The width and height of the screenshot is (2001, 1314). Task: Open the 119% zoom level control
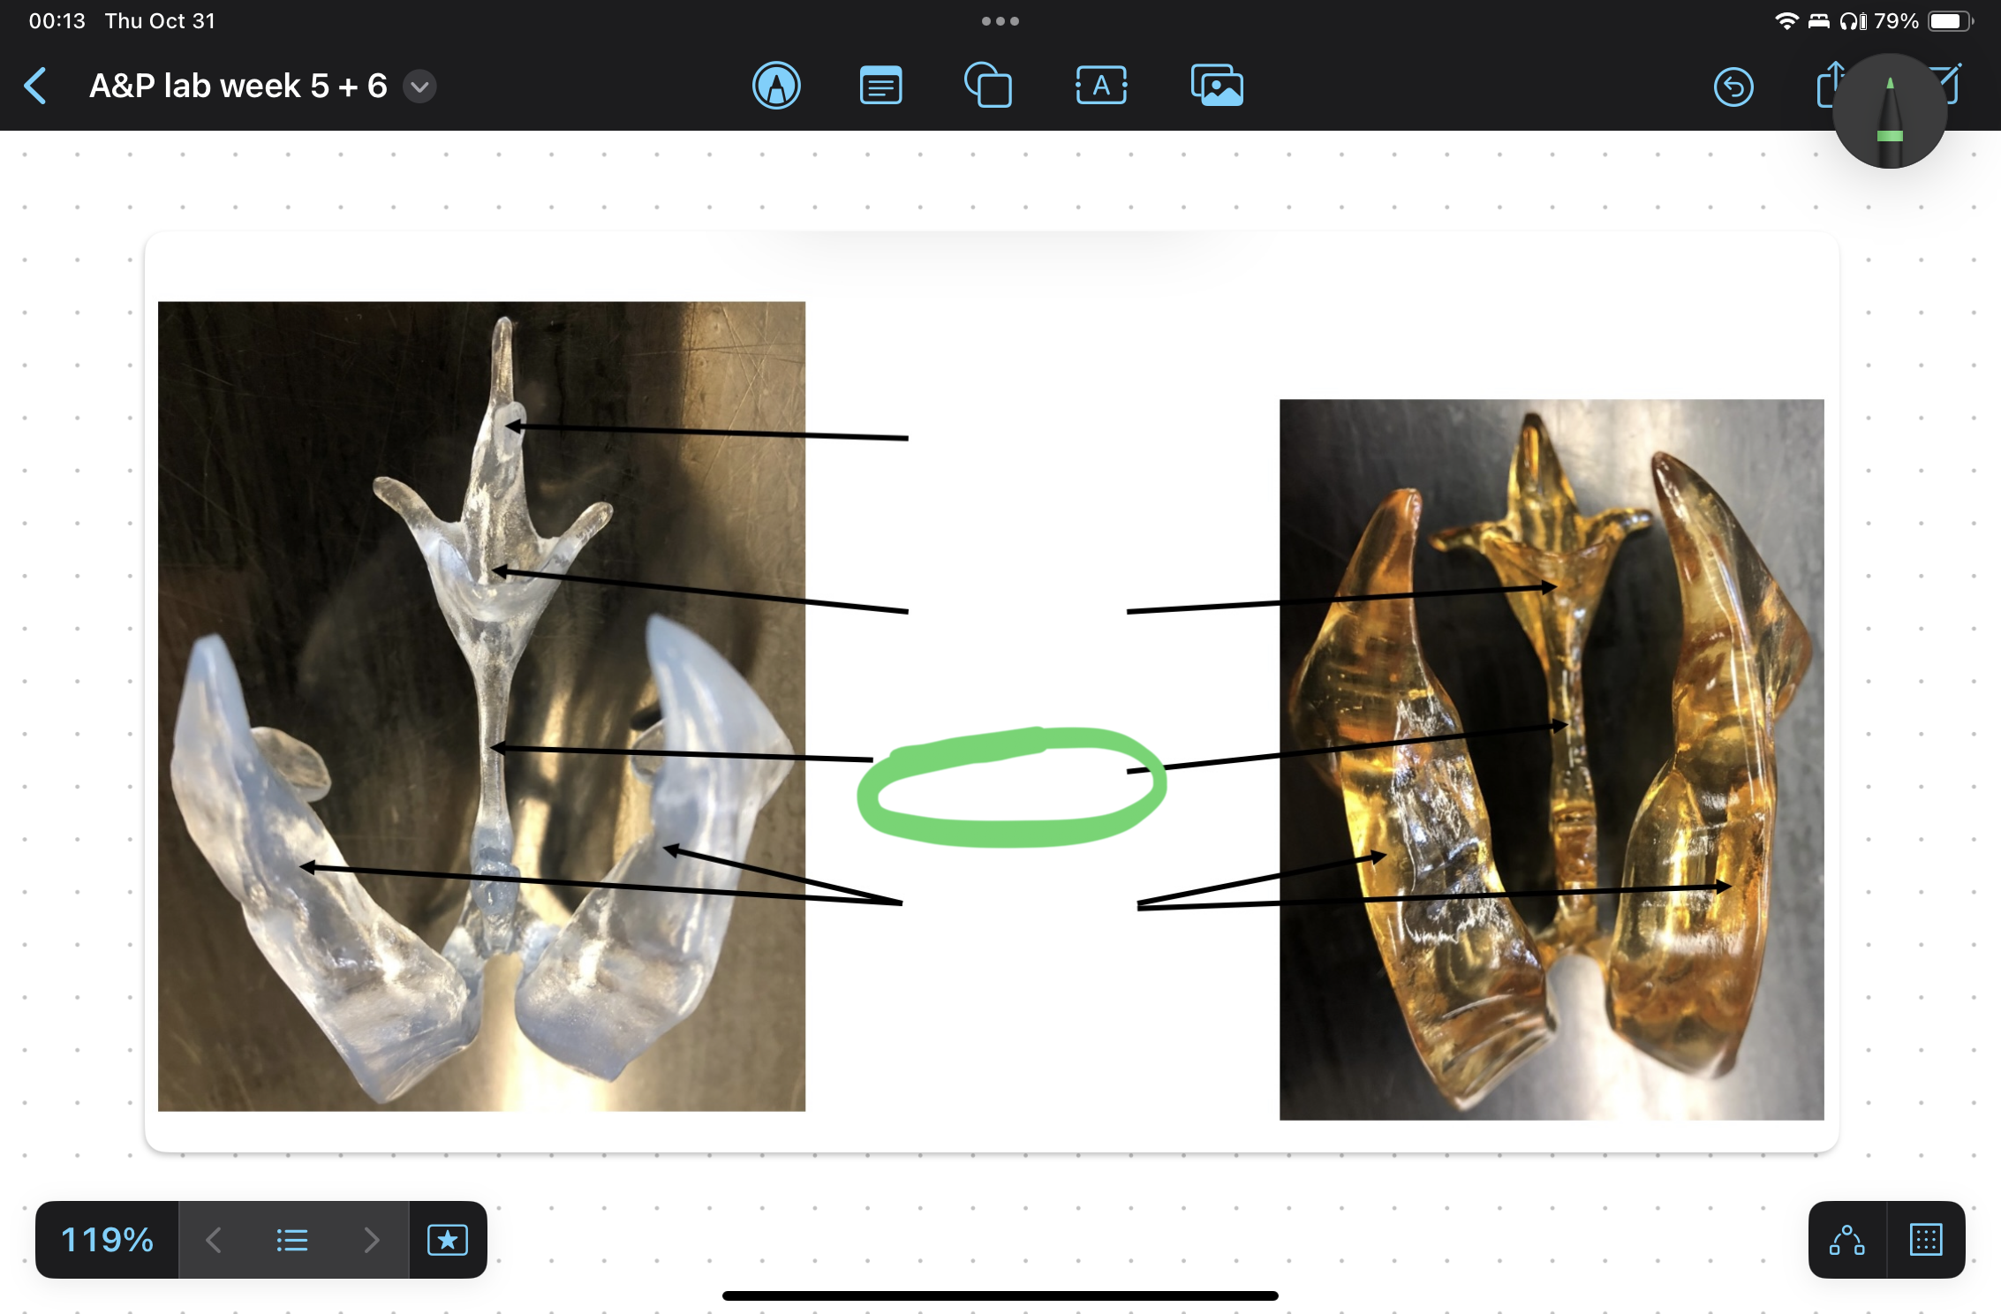[107, 1240]
